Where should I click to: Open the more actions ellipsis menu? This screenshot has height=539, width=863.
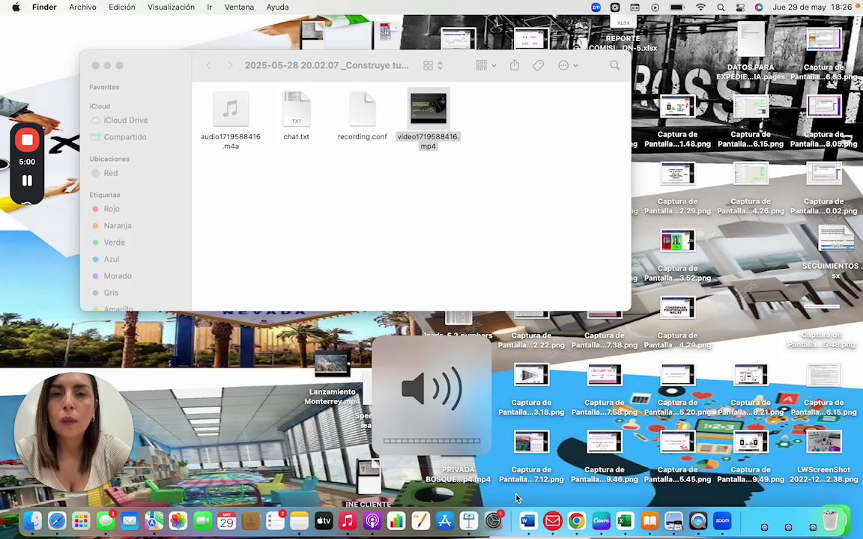click(x=568, y=65)
